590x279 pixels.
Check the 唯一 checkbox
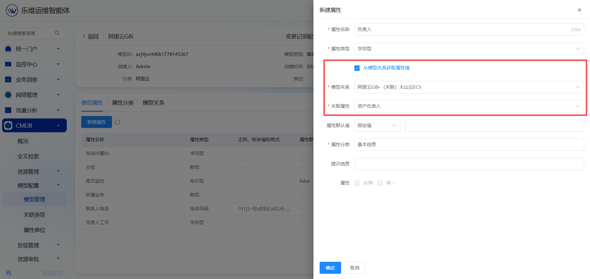[380, 183]
